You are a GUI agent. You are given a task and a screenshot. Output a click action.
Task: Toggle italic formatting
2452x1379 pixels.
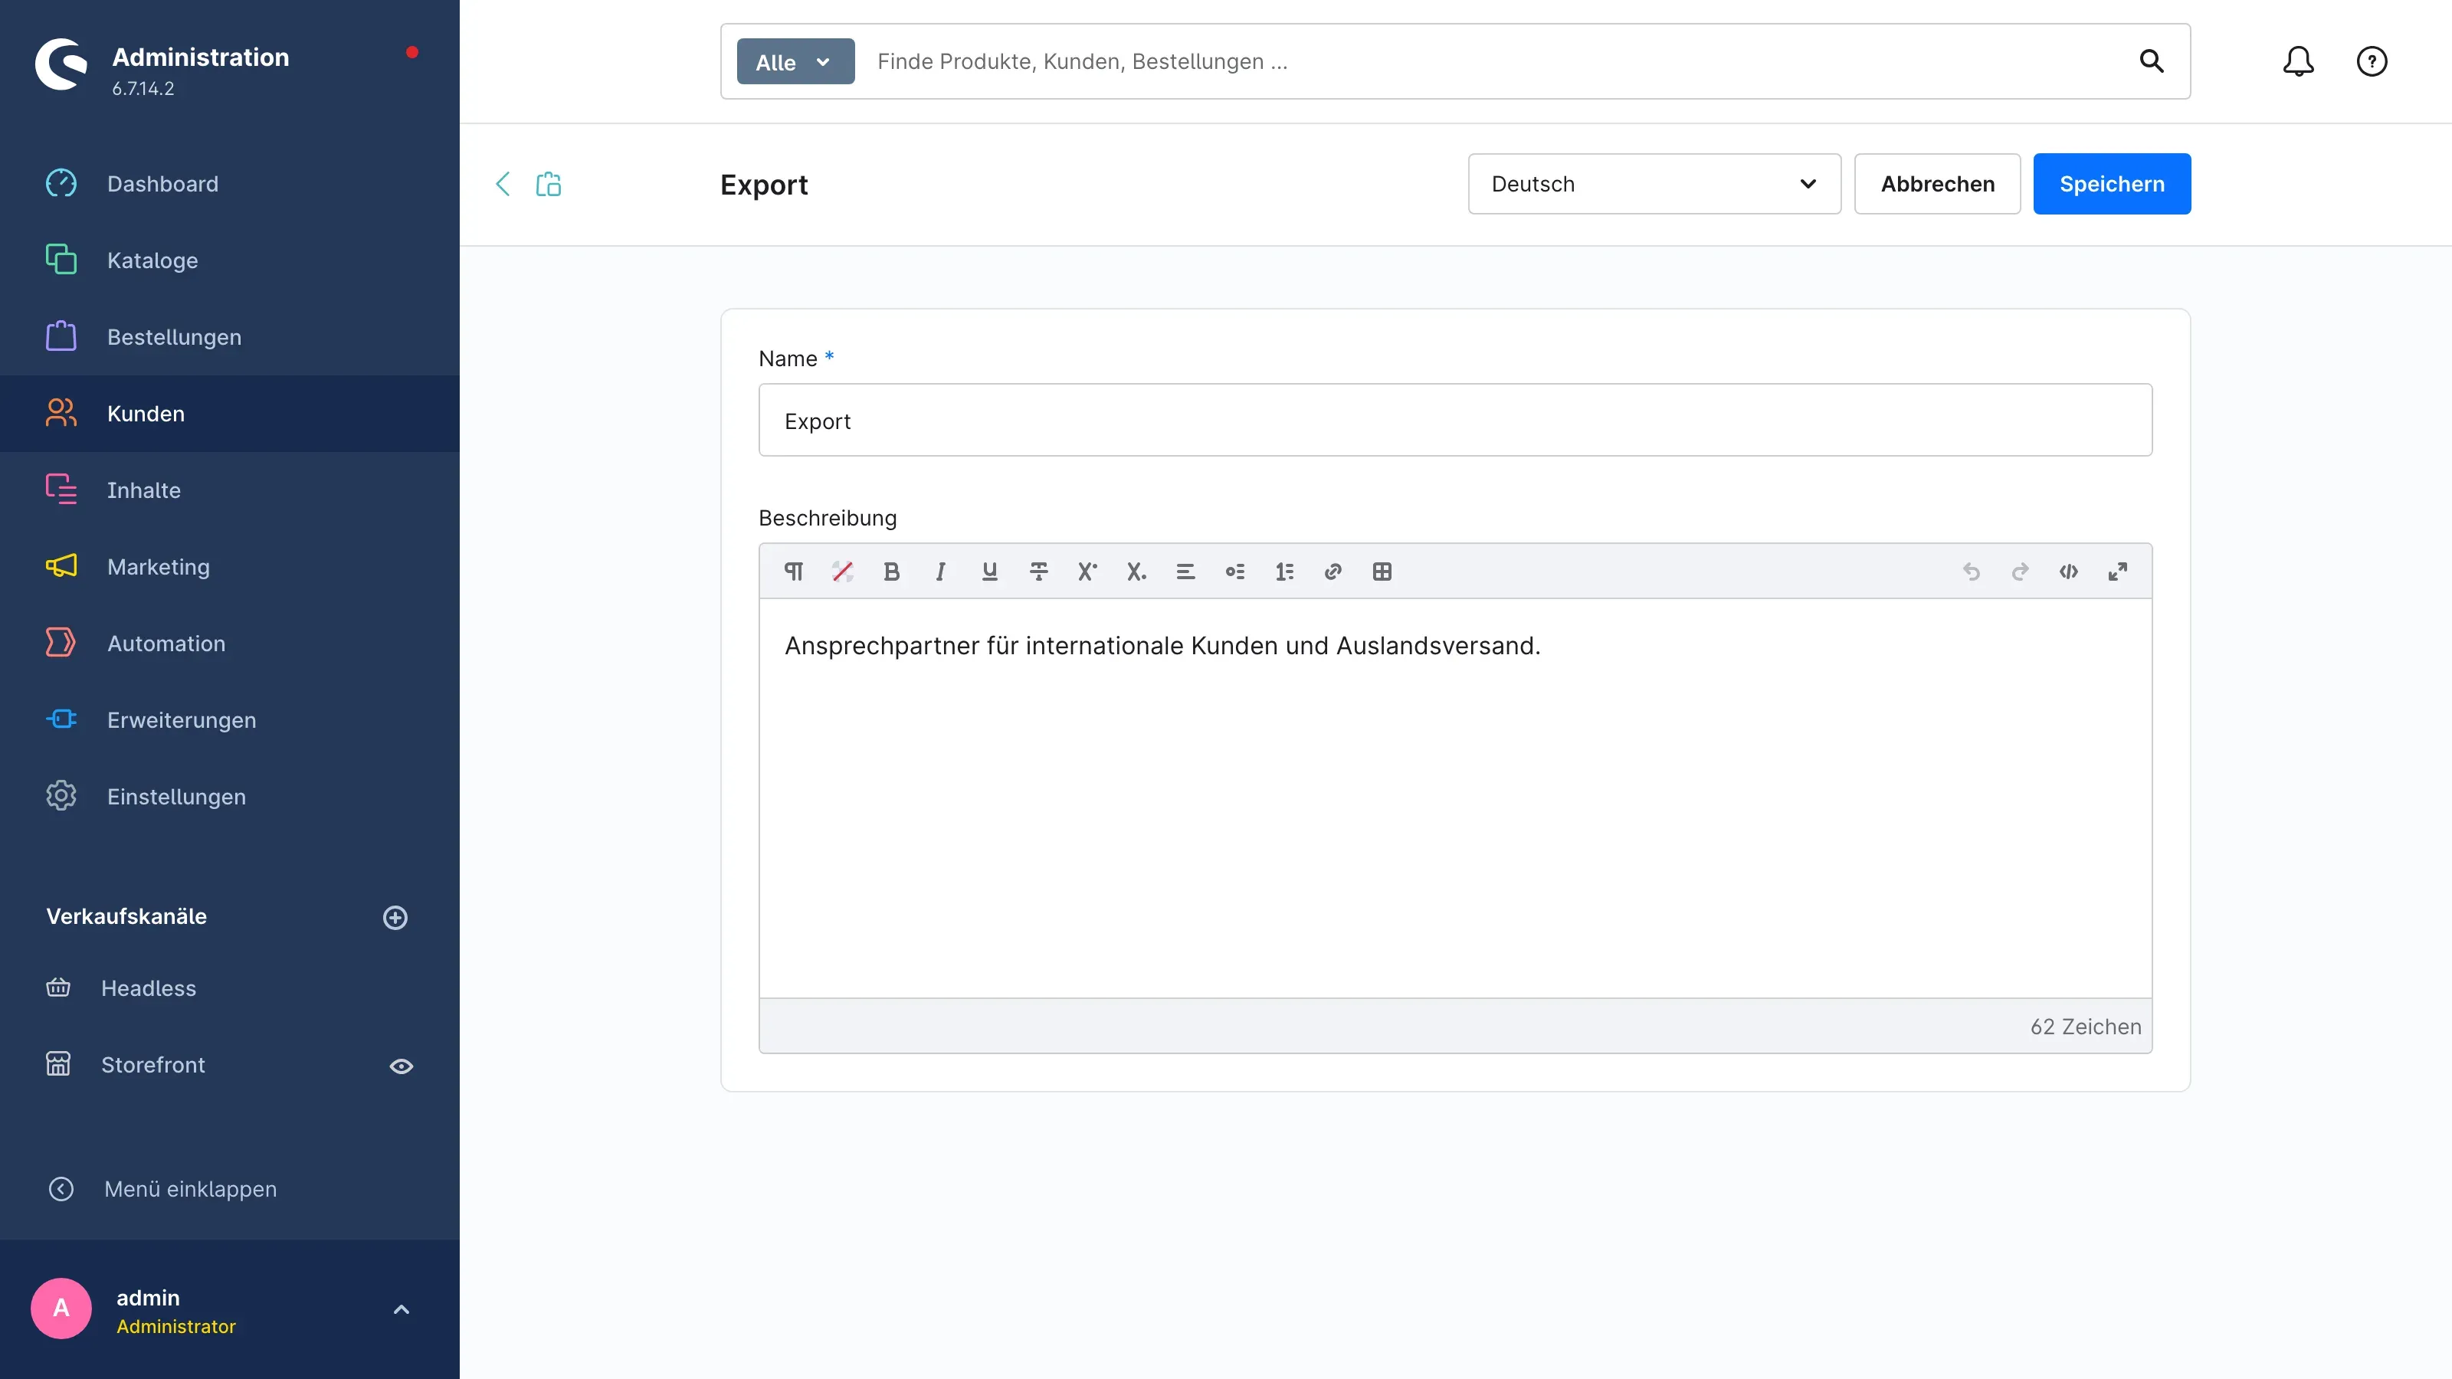(x=940, y=571)
